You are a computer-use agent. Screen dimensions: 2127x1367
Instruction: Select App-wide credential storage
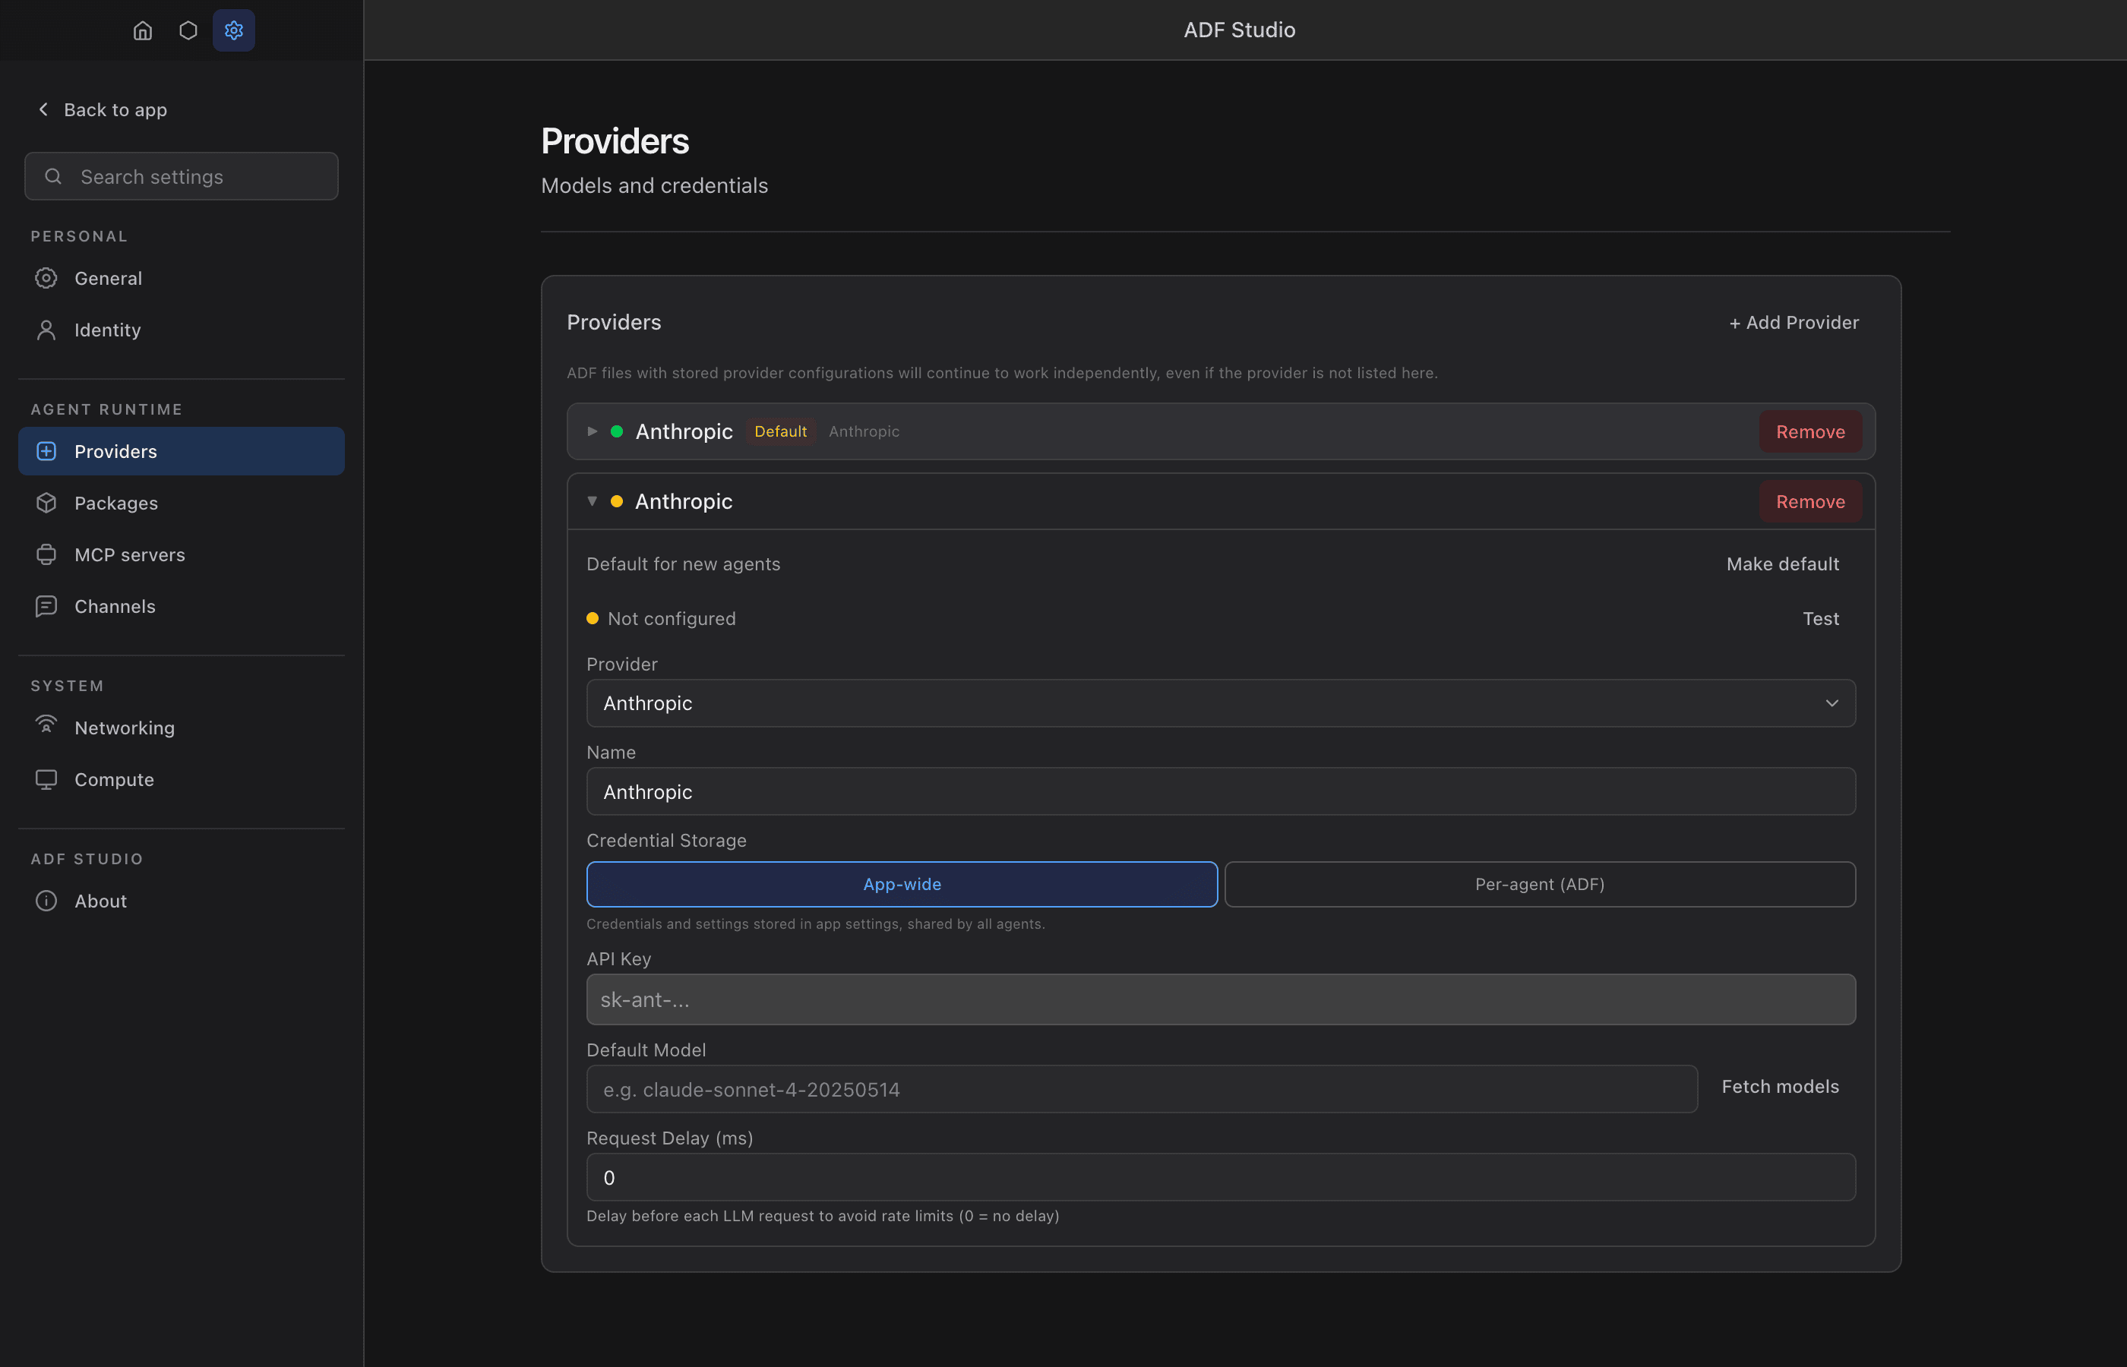[902, 884]
